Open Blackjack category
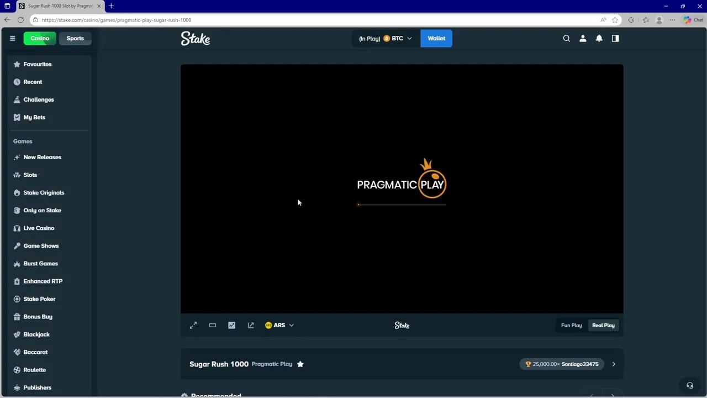Viewport: 707px width, 398px height. [36, 334]
